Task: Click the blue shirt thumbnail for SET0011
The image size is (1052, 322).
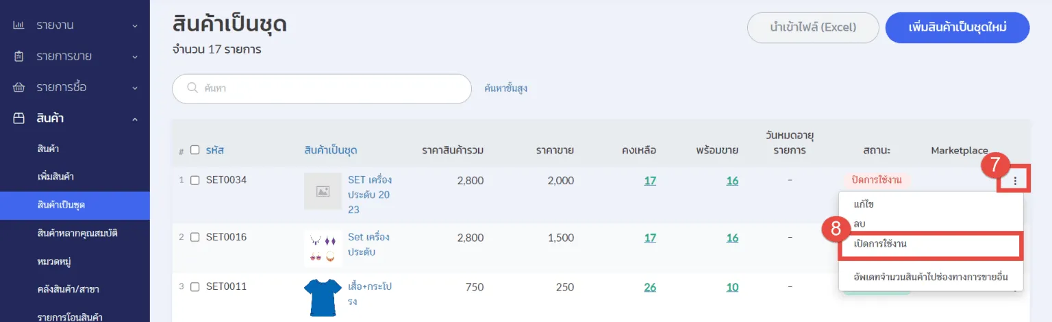Action: 323,297
